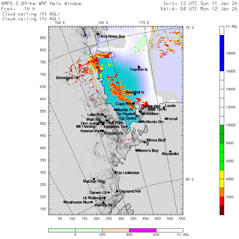This screenshot has height=239, width=239.
Task: Click the Ferrell station dot
Action: pos(166,119)
